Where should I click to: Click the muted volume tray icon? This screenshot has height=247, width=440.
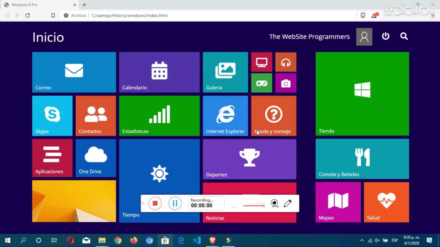[377, 240]
